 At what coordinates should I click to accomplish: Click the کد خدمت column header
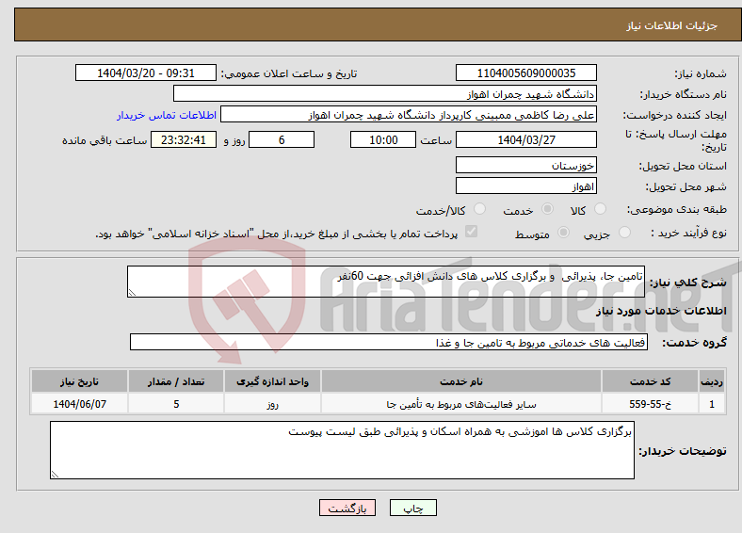(651, 381)
